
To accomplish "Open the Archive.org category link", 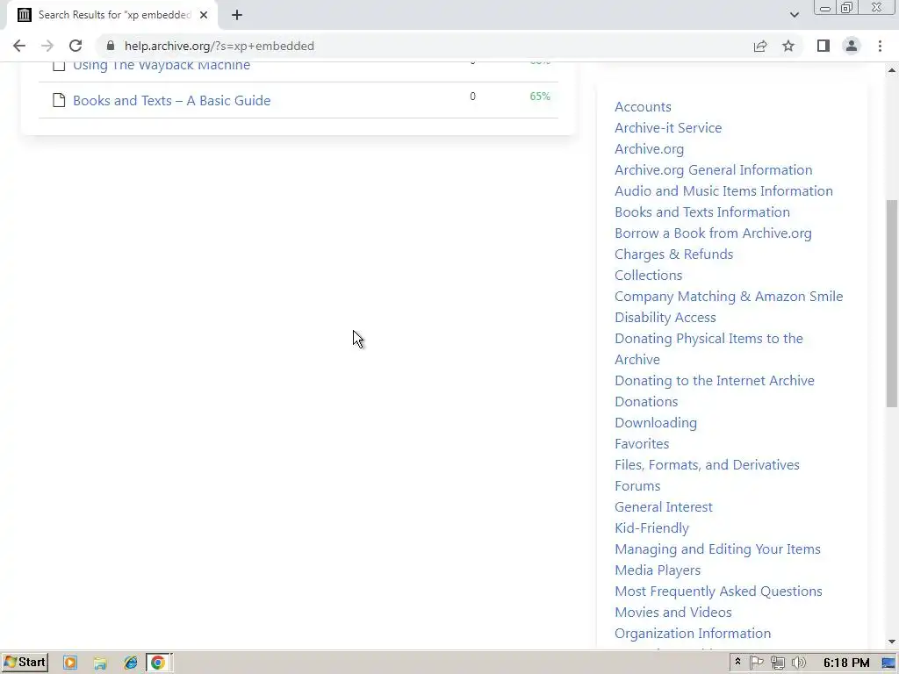I will coord(649,149).
